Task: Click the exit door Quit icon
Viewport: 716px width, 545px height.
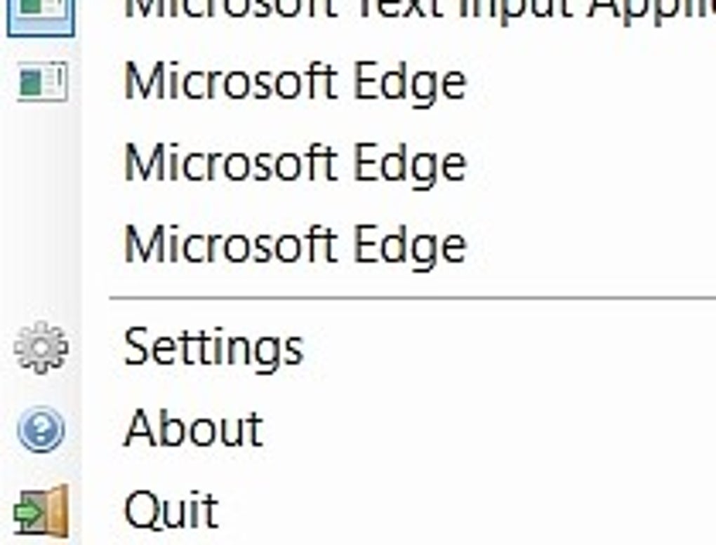Action: click(41, 511)
